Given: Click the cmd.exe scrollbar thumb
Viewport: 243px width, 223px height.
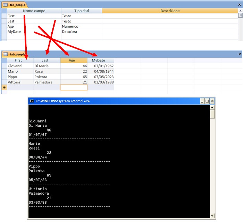Looking at the screenshot, I should 212,114.
